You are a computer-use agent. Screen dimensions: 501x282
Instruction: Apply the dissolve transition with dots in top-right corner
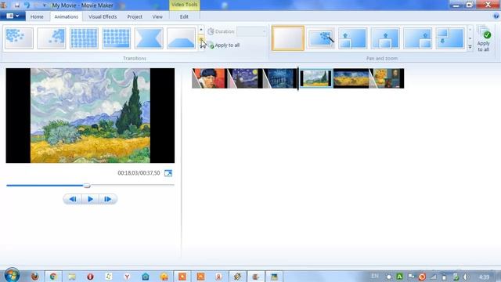pyautogui.click(x=52, y=38)
